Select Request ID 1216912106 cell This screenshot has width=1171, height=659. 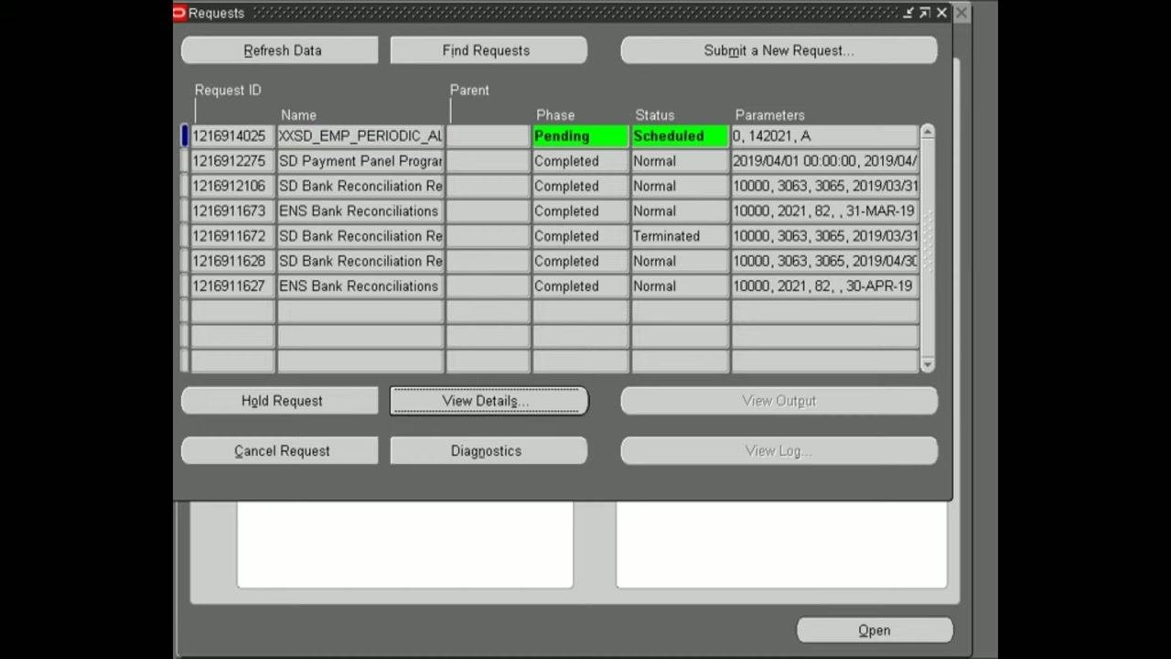(232, 186)
